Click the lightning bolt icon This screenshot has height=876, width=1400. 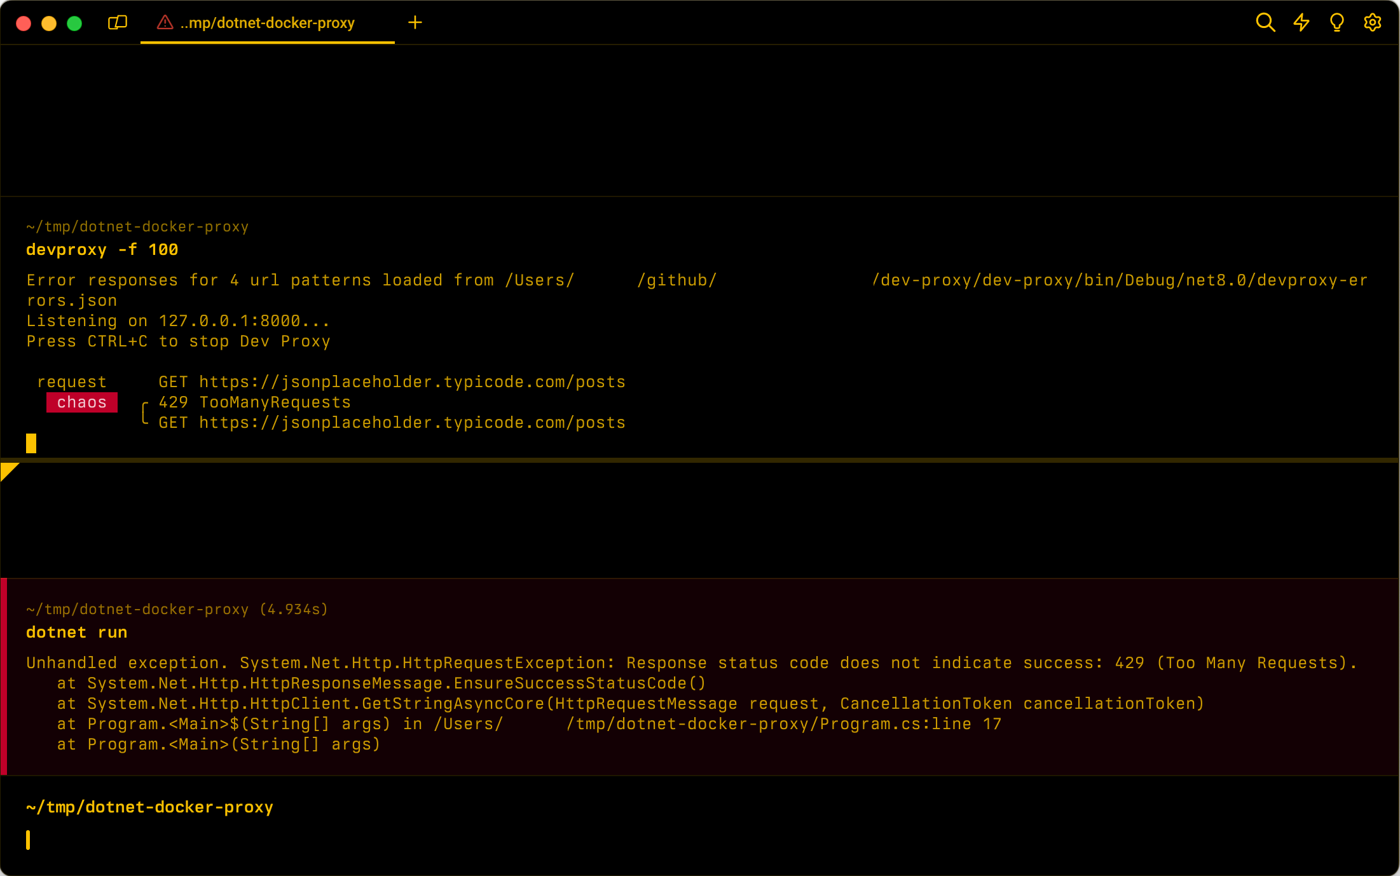tap(1301, 23)
